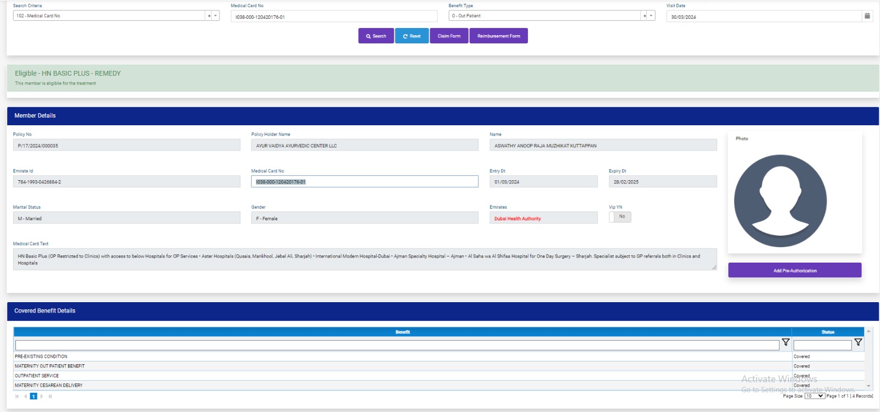Click the member photo placeholder
The height and width of the screenshot is (412, 880).
pyautogui.click(x=780, y=201)
